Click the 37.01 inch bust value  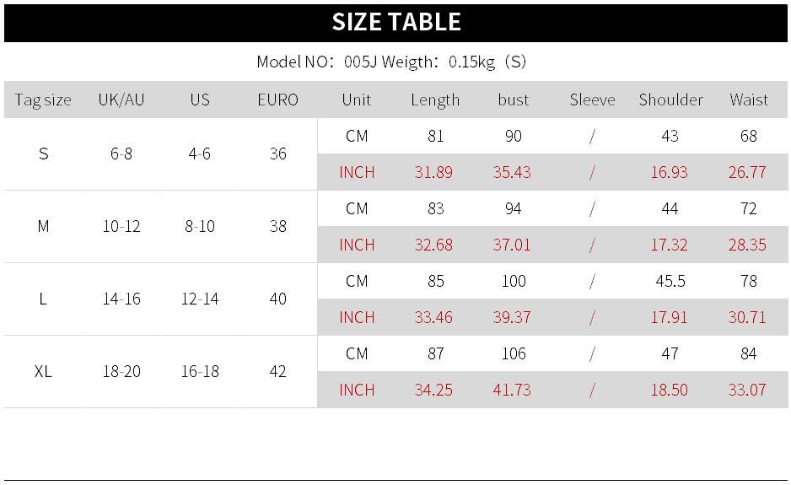click(x=512, y=245)
